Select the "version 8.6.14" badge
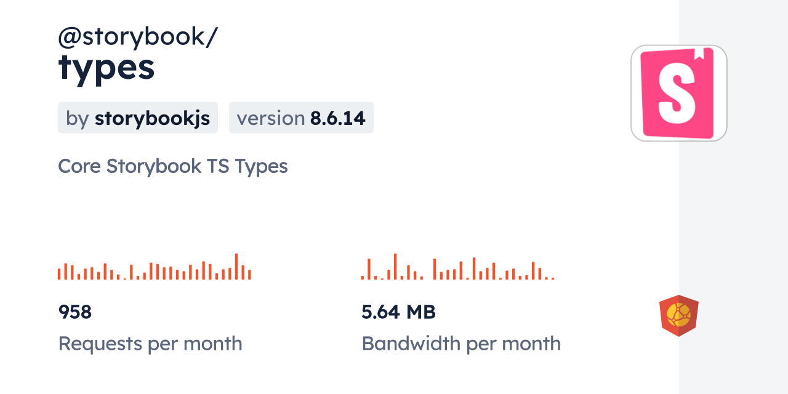The height and width of the screenshot is (394, 788). [301, 118]
